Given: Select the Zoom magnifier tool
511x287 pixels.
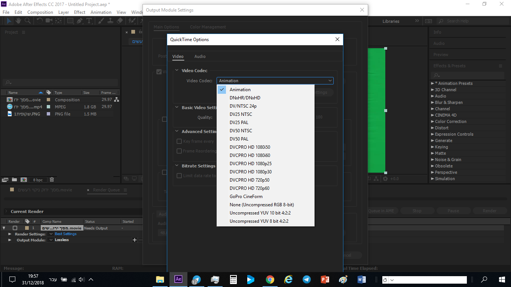Looking at the screenshot, I should coord(27,21).
